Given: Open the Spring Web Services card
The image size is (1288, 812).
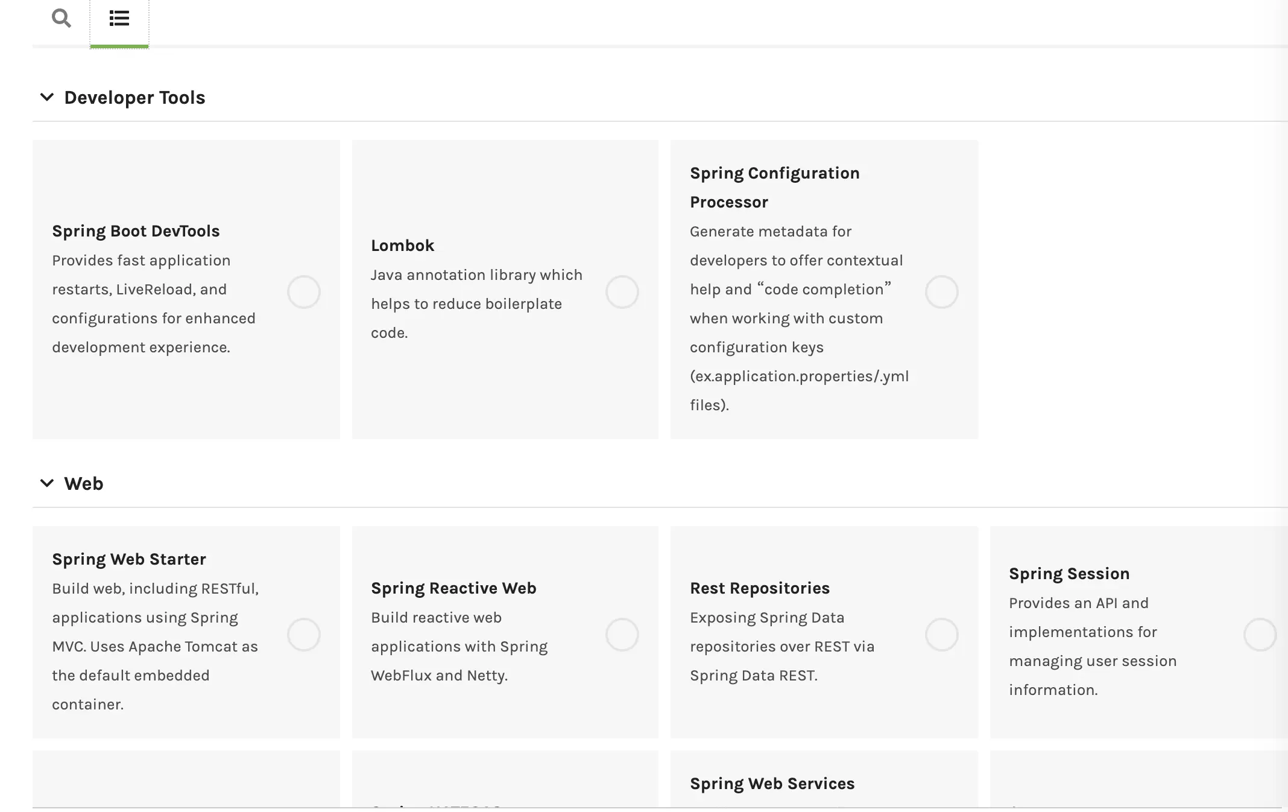Looking at the screenshot, I should pyautogui.click(x=772, y=784).
